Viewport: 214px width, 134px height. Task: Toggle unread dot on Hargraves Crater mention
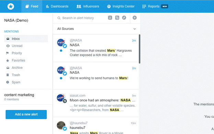pos(61,51)
